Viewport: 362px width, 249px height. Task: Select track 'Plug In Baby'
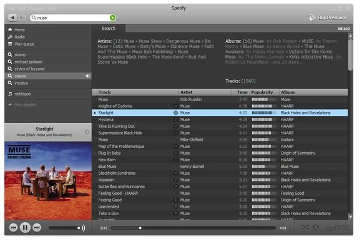point(220,153)
